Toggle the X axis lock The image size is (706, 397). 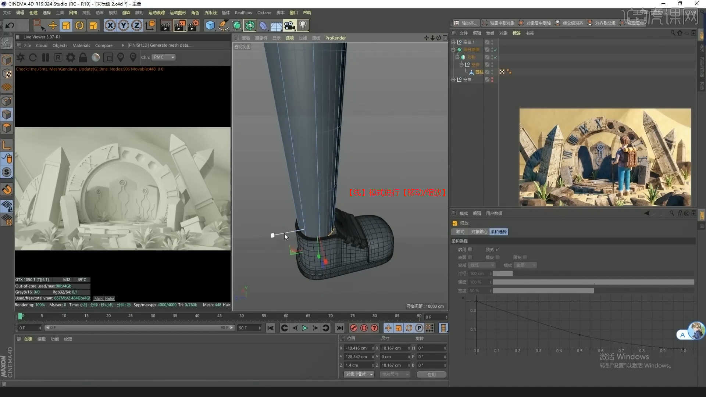110,25
